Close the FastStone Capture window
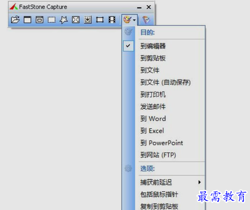The image size is (250, 210). click(x=148, y=7)
